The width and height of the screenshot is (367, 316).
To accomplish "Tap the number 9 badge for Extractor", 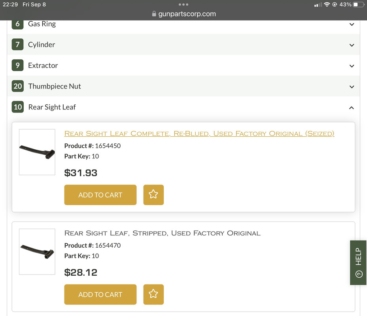I will point(17,65).
